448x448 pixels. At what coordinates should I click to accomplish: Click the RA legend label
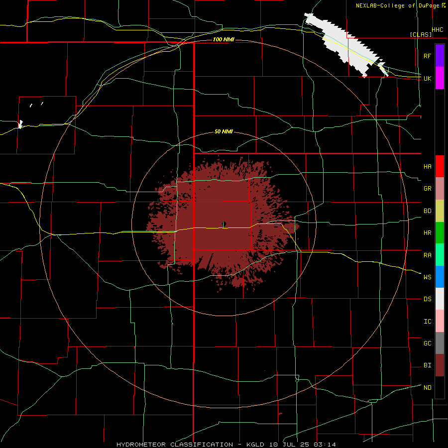pos(427,255)
